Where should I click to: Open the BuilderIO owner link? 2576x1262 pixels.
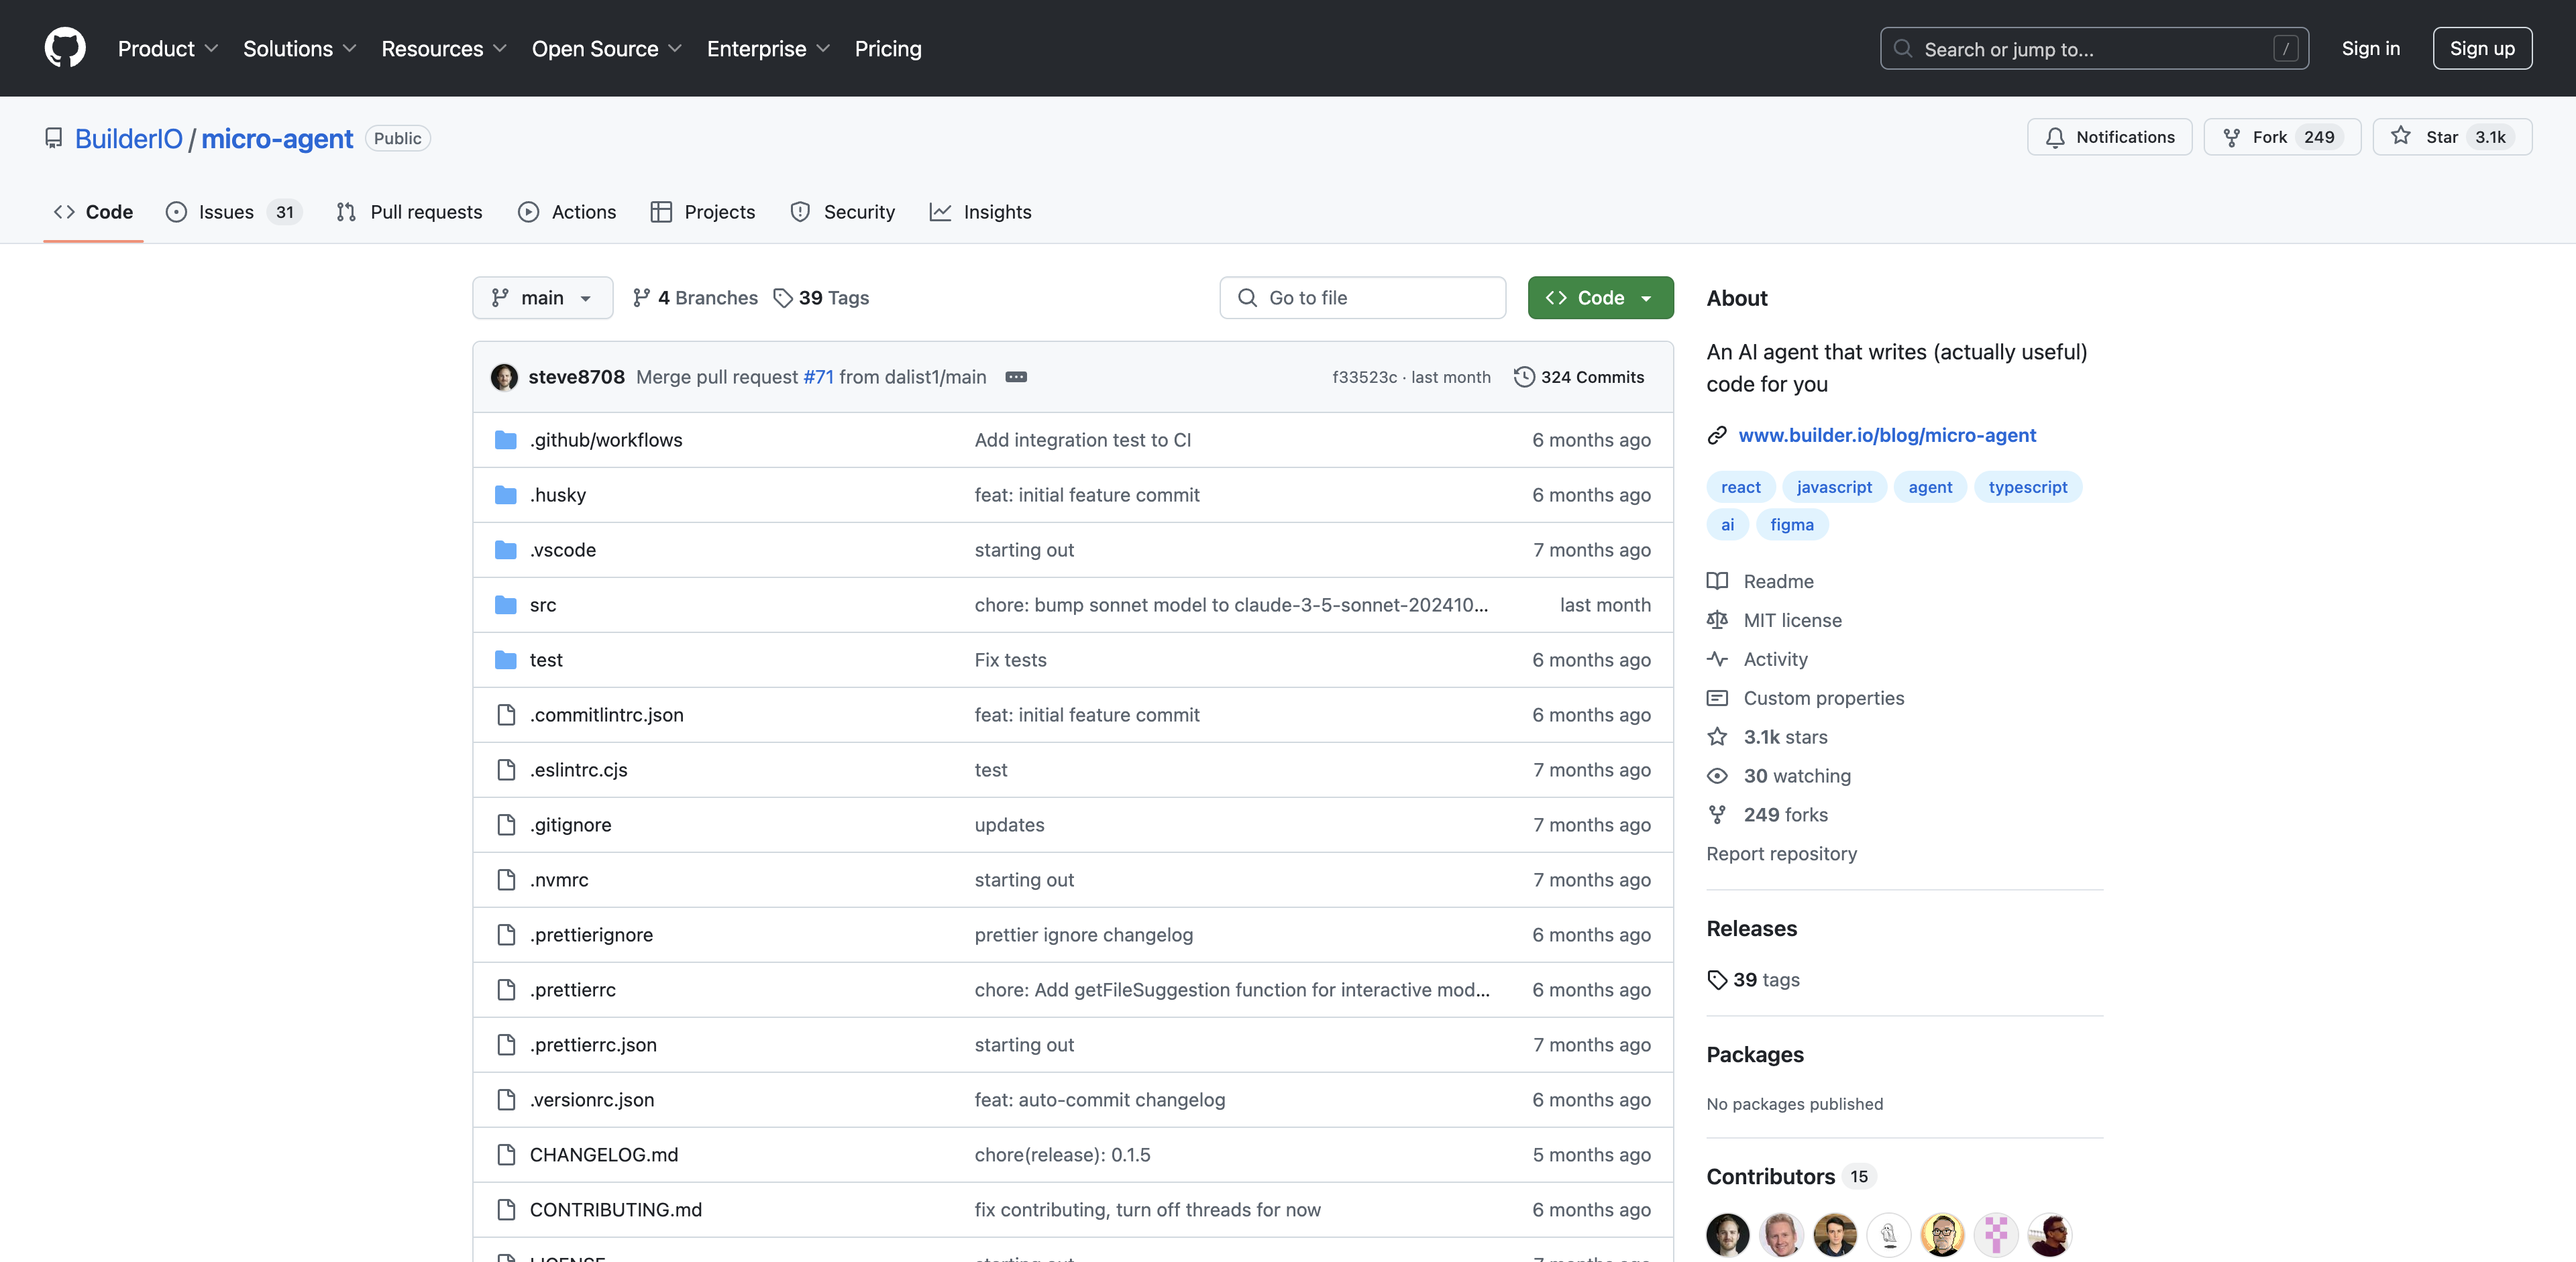click(x=129, y=138)
